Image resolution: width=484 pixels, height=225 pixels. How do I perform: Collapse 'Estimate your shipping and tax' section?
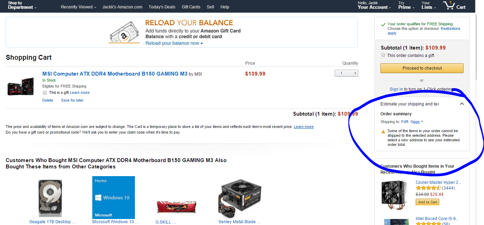[x=462, y=104]
